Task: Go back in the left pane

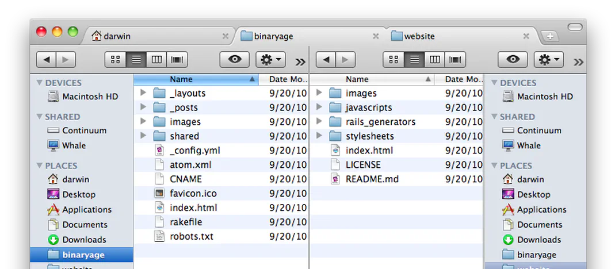Action: (x=46, y=60)
